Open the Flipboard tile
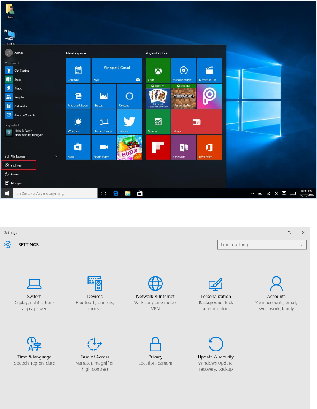The height and width of the screenshot is (409, 317). tap(158, 147)
